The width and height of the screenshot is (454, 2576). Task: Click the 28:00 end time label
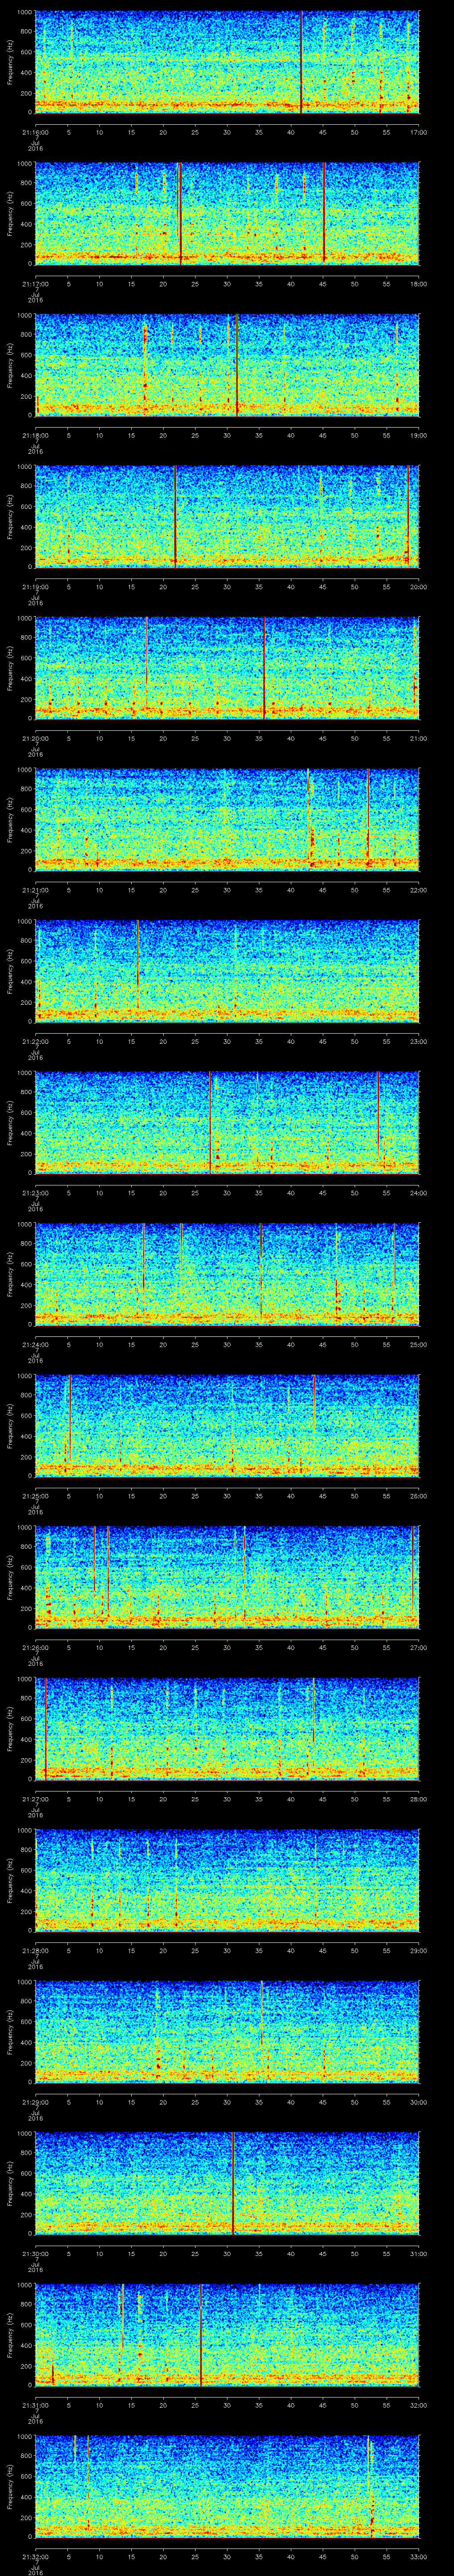[x=418, y=1799]
